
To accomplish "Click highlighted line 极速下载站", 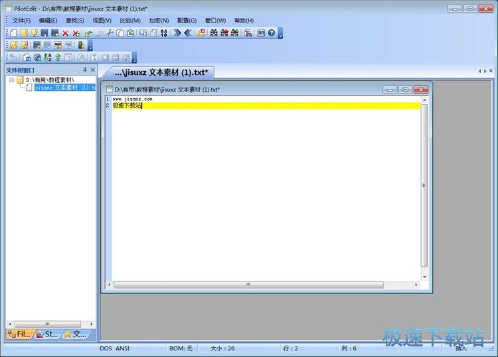I will click(x=266, y=106).
